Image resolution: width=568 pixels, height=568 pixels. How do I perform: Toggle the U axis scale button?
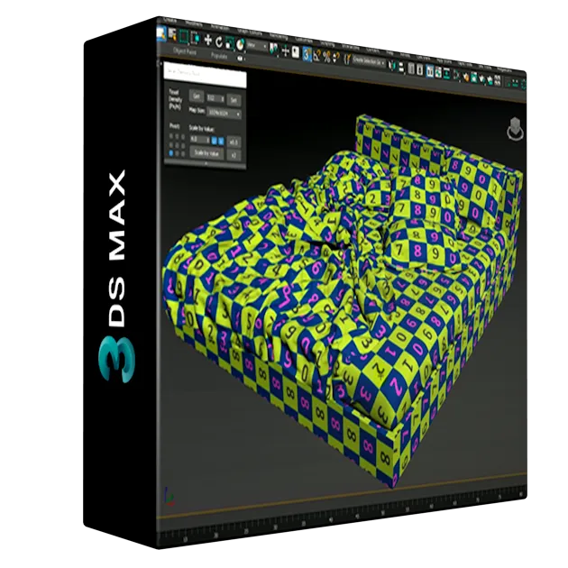click(215, 141)
